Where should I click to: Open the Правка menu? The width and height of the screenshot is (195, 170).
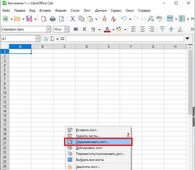(x=20, y=11)
